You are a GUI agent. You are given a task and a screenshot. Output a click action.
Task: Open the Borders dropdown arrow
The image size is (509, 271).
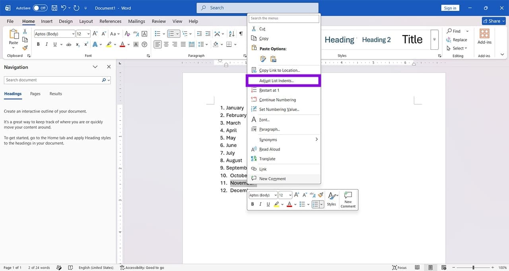(235, 45)
